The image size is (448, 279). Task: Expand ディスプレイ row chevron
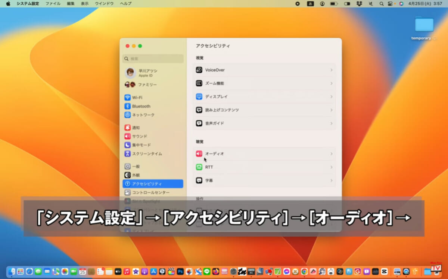coord(331,97)
